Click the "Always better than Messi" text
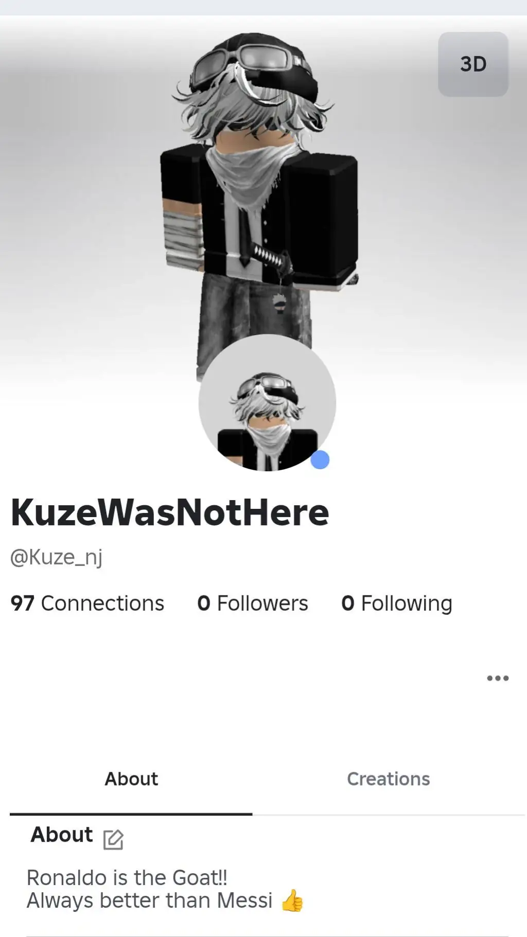This screenshot has height=937, width=527. tap(149, 900)
